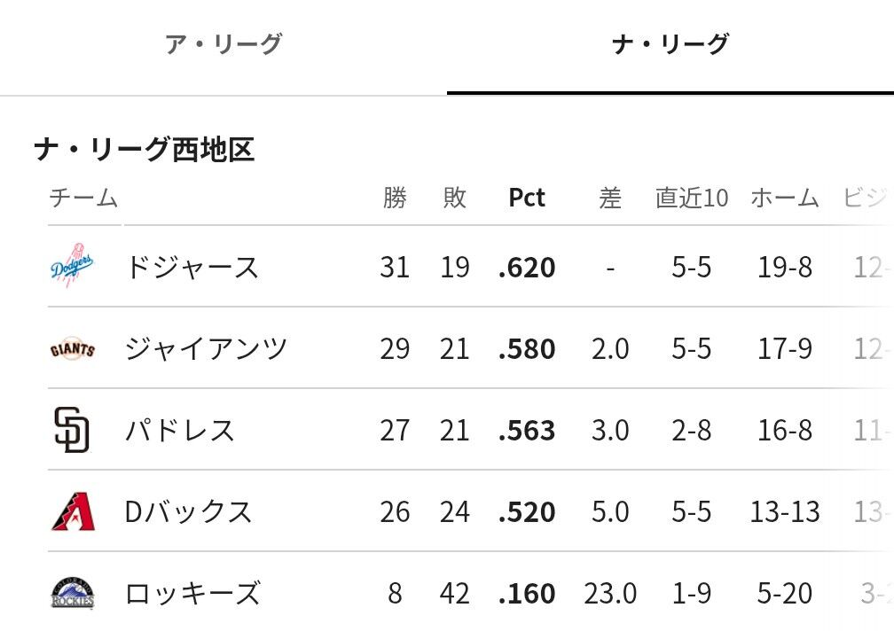
Task: Click the Rockies team logo
Action: click(73, 593)
